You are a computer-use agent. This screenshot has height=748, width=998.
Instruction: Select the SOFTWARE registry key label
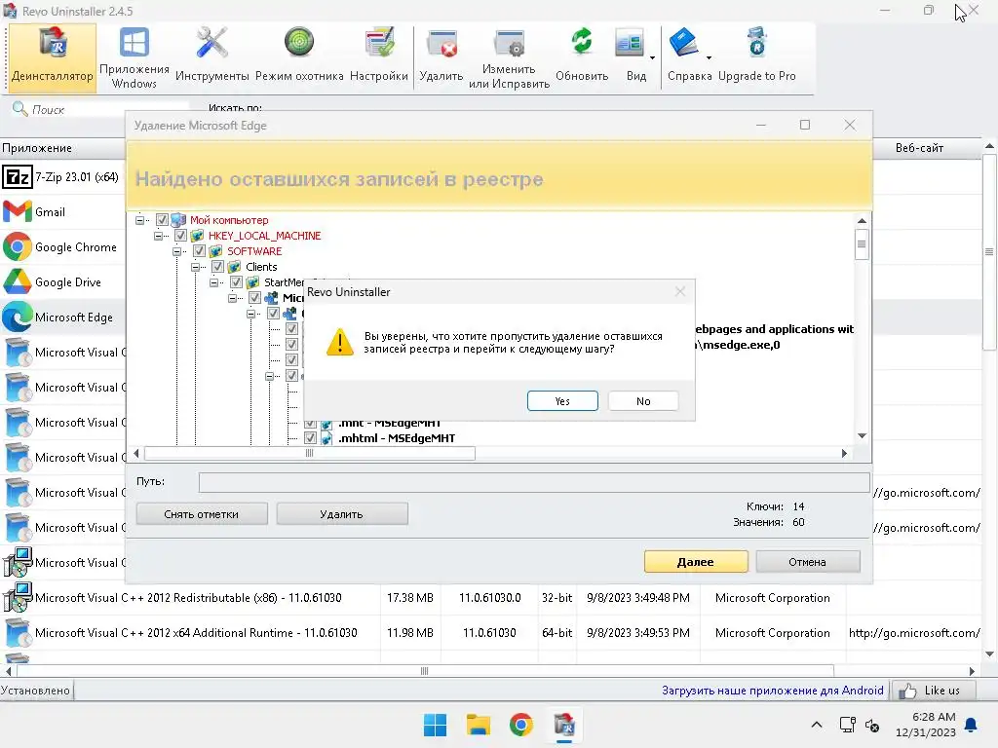click(x=254, y=251)
